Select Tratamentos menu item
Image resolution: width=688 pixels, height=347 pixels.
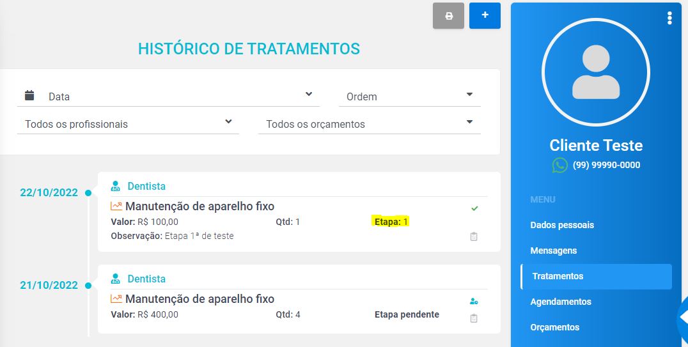597,276
